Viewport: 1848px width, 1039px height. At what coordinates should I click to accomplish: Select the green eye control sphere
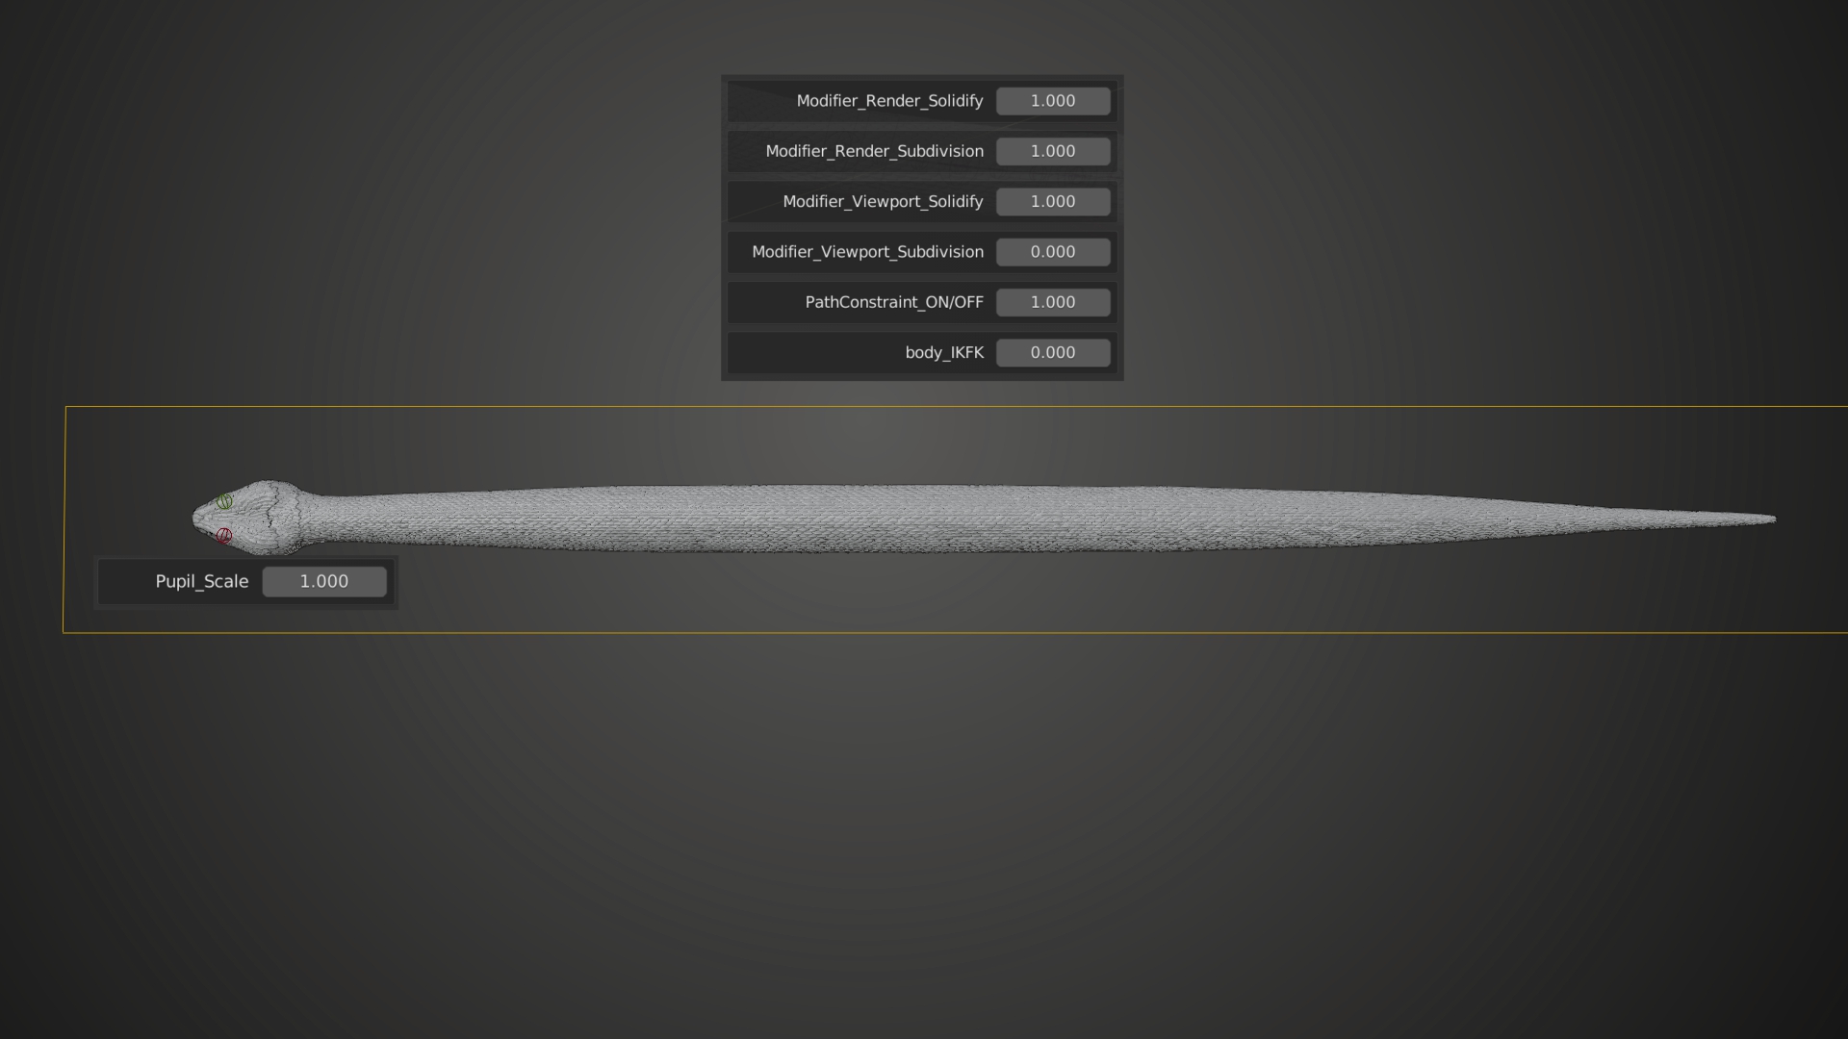(x=224, y=501)
